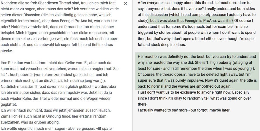Click the empty area below the translated text

pyautogui.click(x=197, y=122)
